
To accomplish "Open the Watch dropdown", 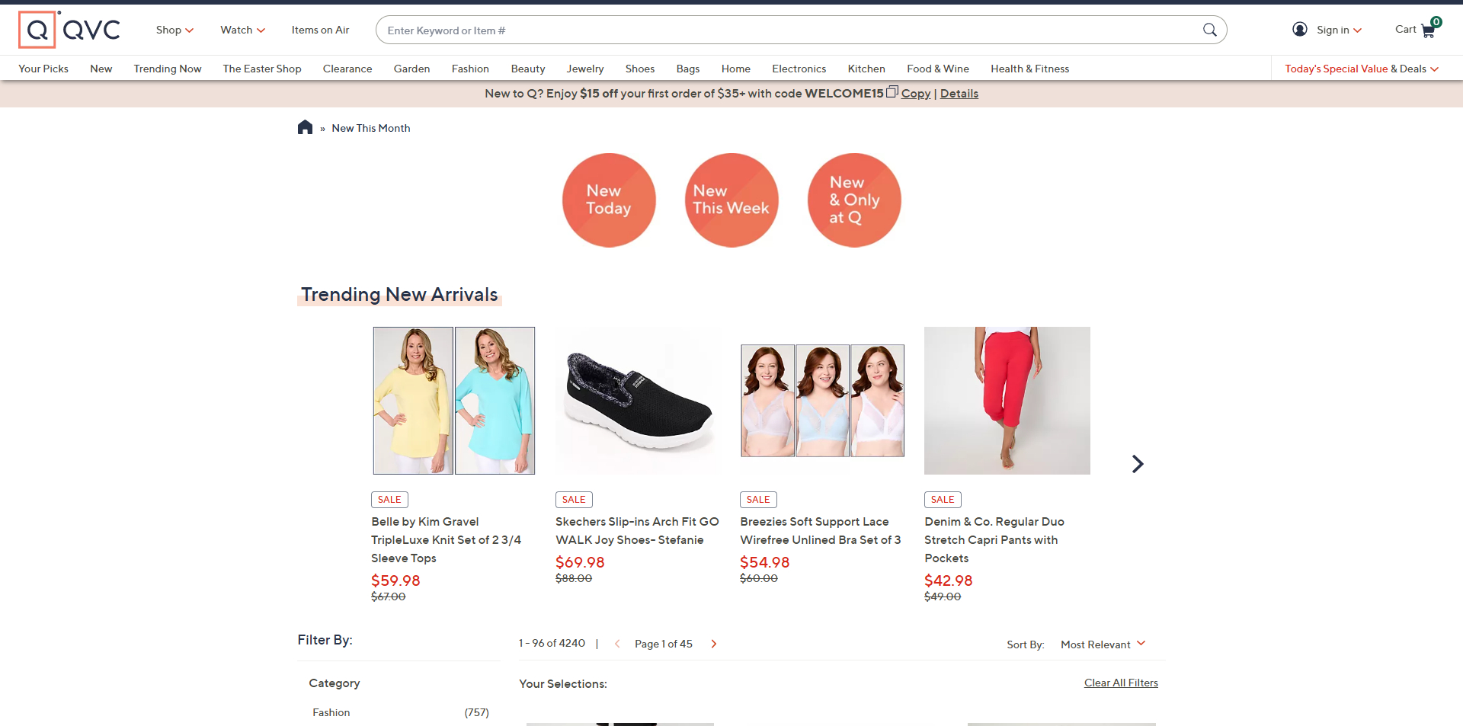I will pyautogui.click(x=242, y=30).
